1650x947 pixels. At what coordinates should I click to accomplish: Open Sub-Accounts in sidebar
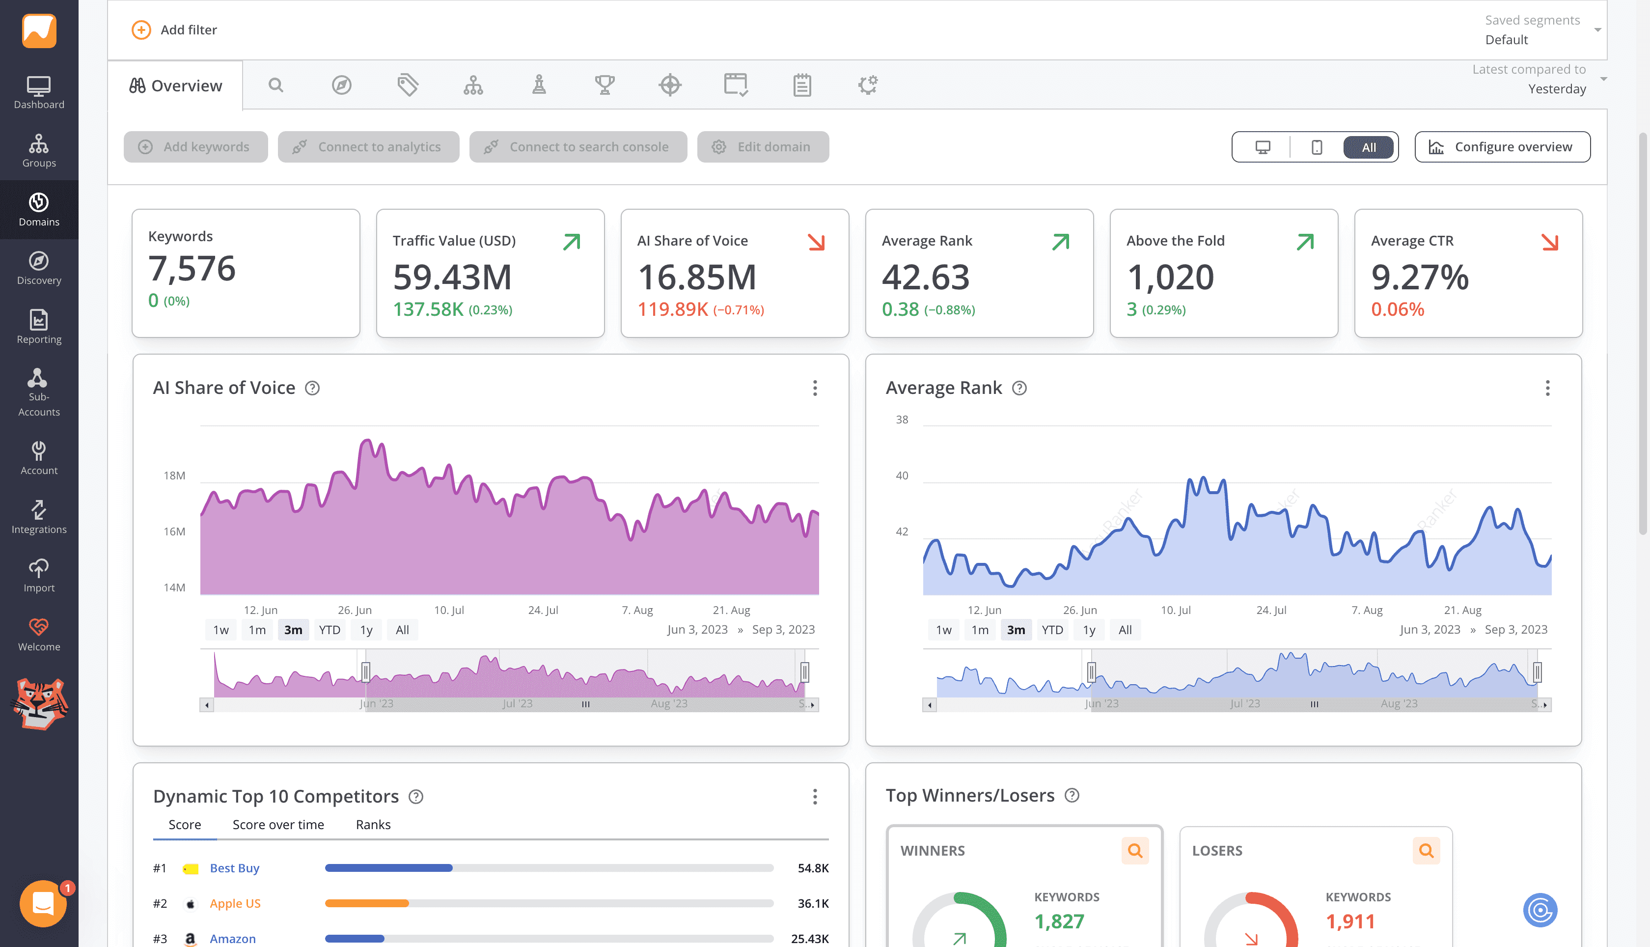click(x=39, y=392)
